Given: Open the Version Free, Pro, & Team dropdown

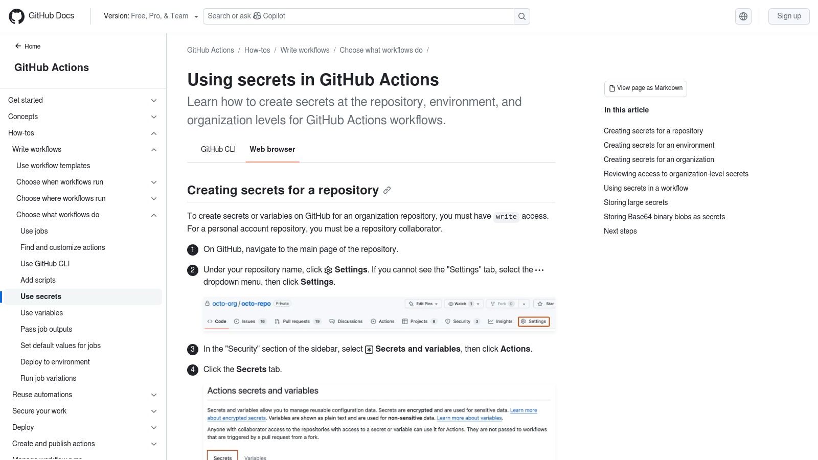Looking at the screenshot, I should click(x=151, y=16).
